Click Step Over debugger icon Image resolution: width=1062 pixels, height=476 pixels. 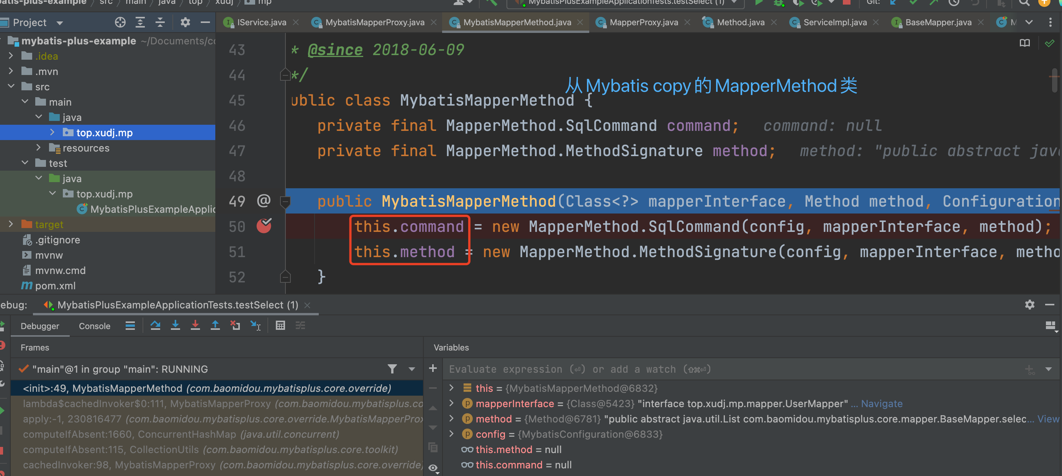pos(156,326)
